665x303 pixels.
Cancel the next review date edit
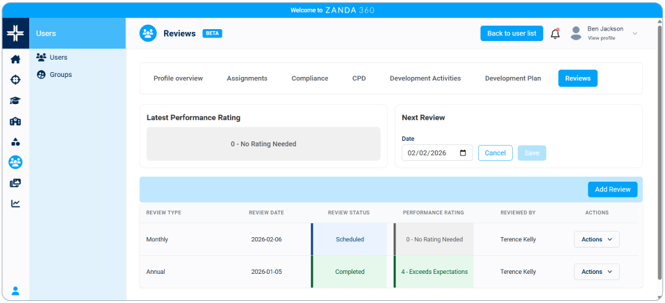pyautogui.click(x=495, y=153)
